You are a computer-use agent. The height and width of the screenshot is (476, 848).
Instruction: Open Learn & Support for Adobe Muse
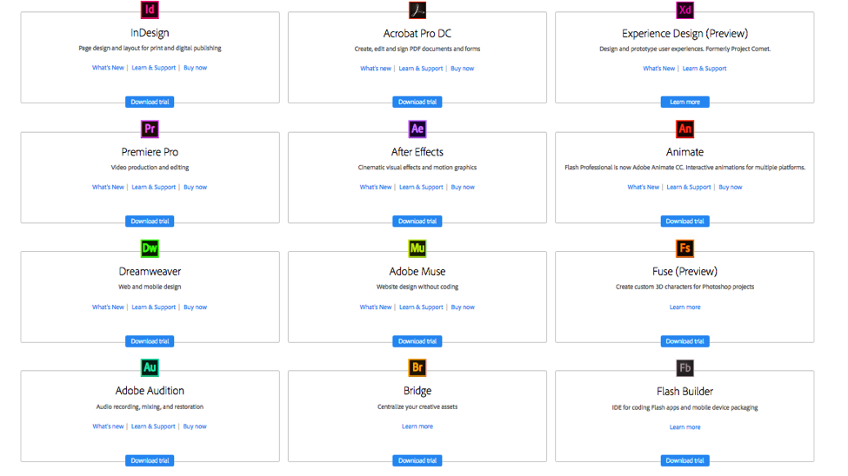point(421,307)
